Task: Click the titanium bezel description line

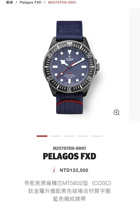Action: click(x=70, y=191)
